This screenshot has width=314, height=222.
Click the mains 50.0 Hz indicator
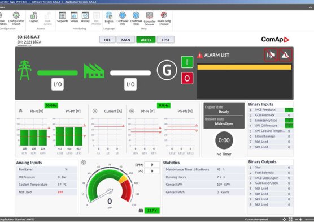pyautogui.click(x=51, y=105)
